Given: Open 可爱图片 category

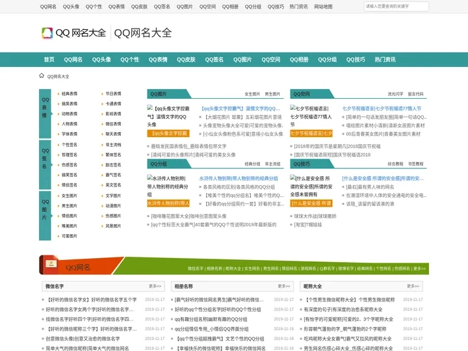Looking at the screenshot, I should click(x=70, y=236).
